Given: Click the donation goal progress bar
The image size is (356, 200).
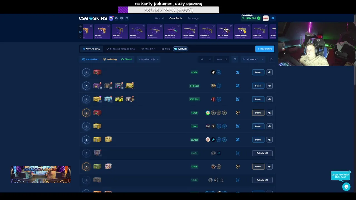Looking at the screenshot, I should pos(169,10).
